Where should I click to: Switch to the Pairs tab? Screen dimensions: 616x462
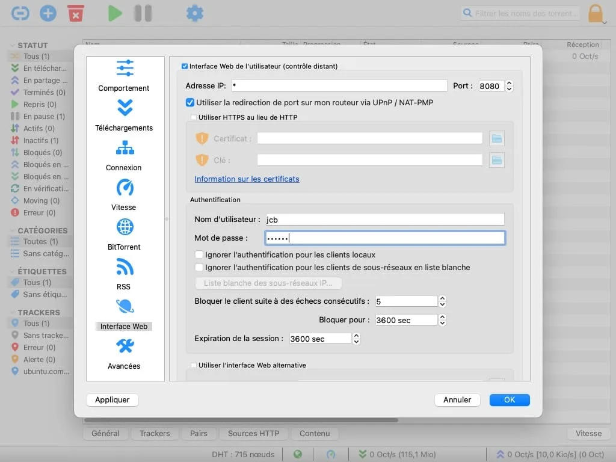(199, 433)
